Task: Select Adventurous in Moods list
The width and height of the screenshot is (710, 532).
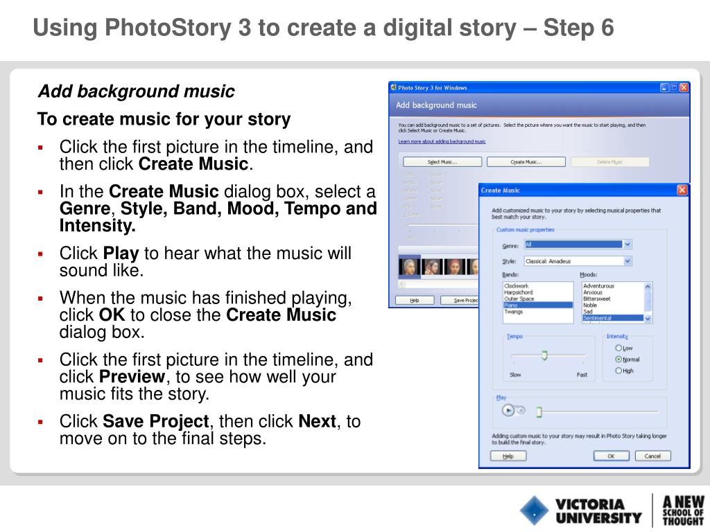Action: 613,286
